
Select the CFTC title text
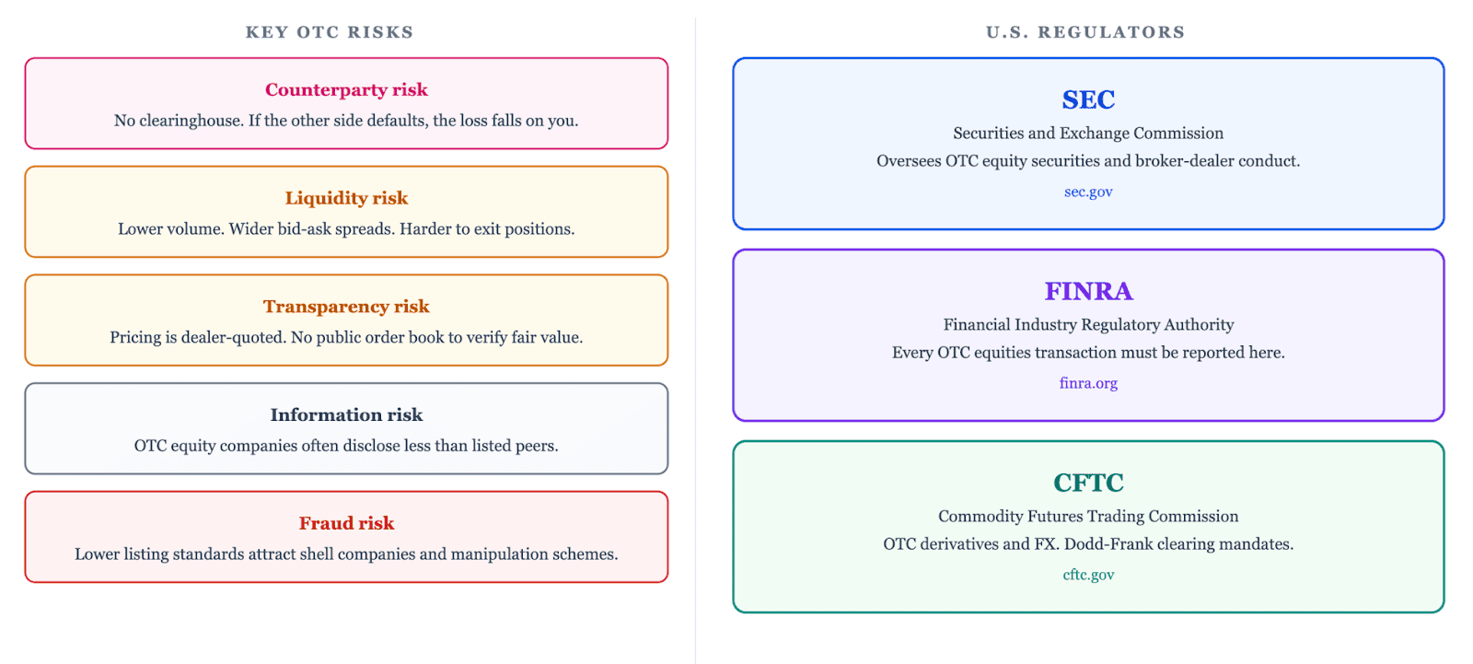tap(1088, 483)
